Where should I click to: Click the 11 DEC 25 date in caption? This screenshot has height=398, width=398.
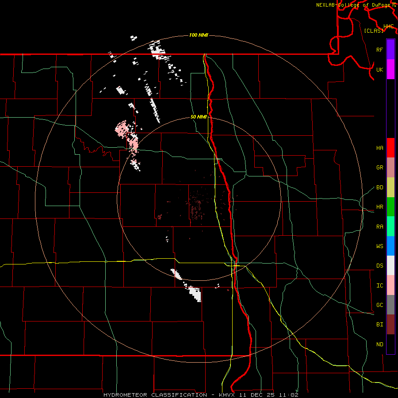pyautogui.click(x=257, y=395)
